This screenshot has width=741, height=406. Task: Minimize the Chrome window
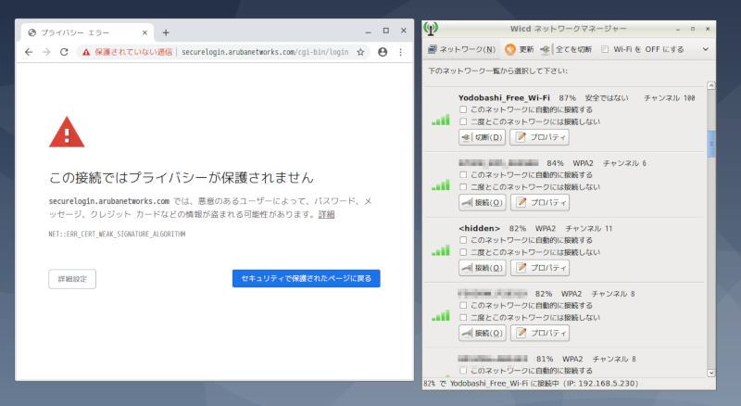[368, 32]
